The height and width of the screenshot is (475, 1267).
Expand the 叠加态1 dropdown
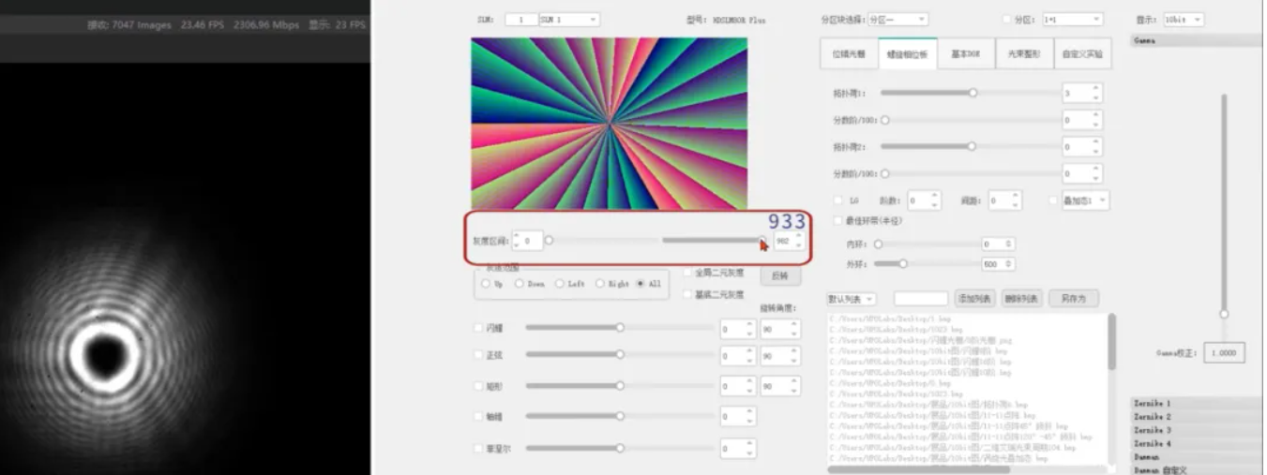1085,200
